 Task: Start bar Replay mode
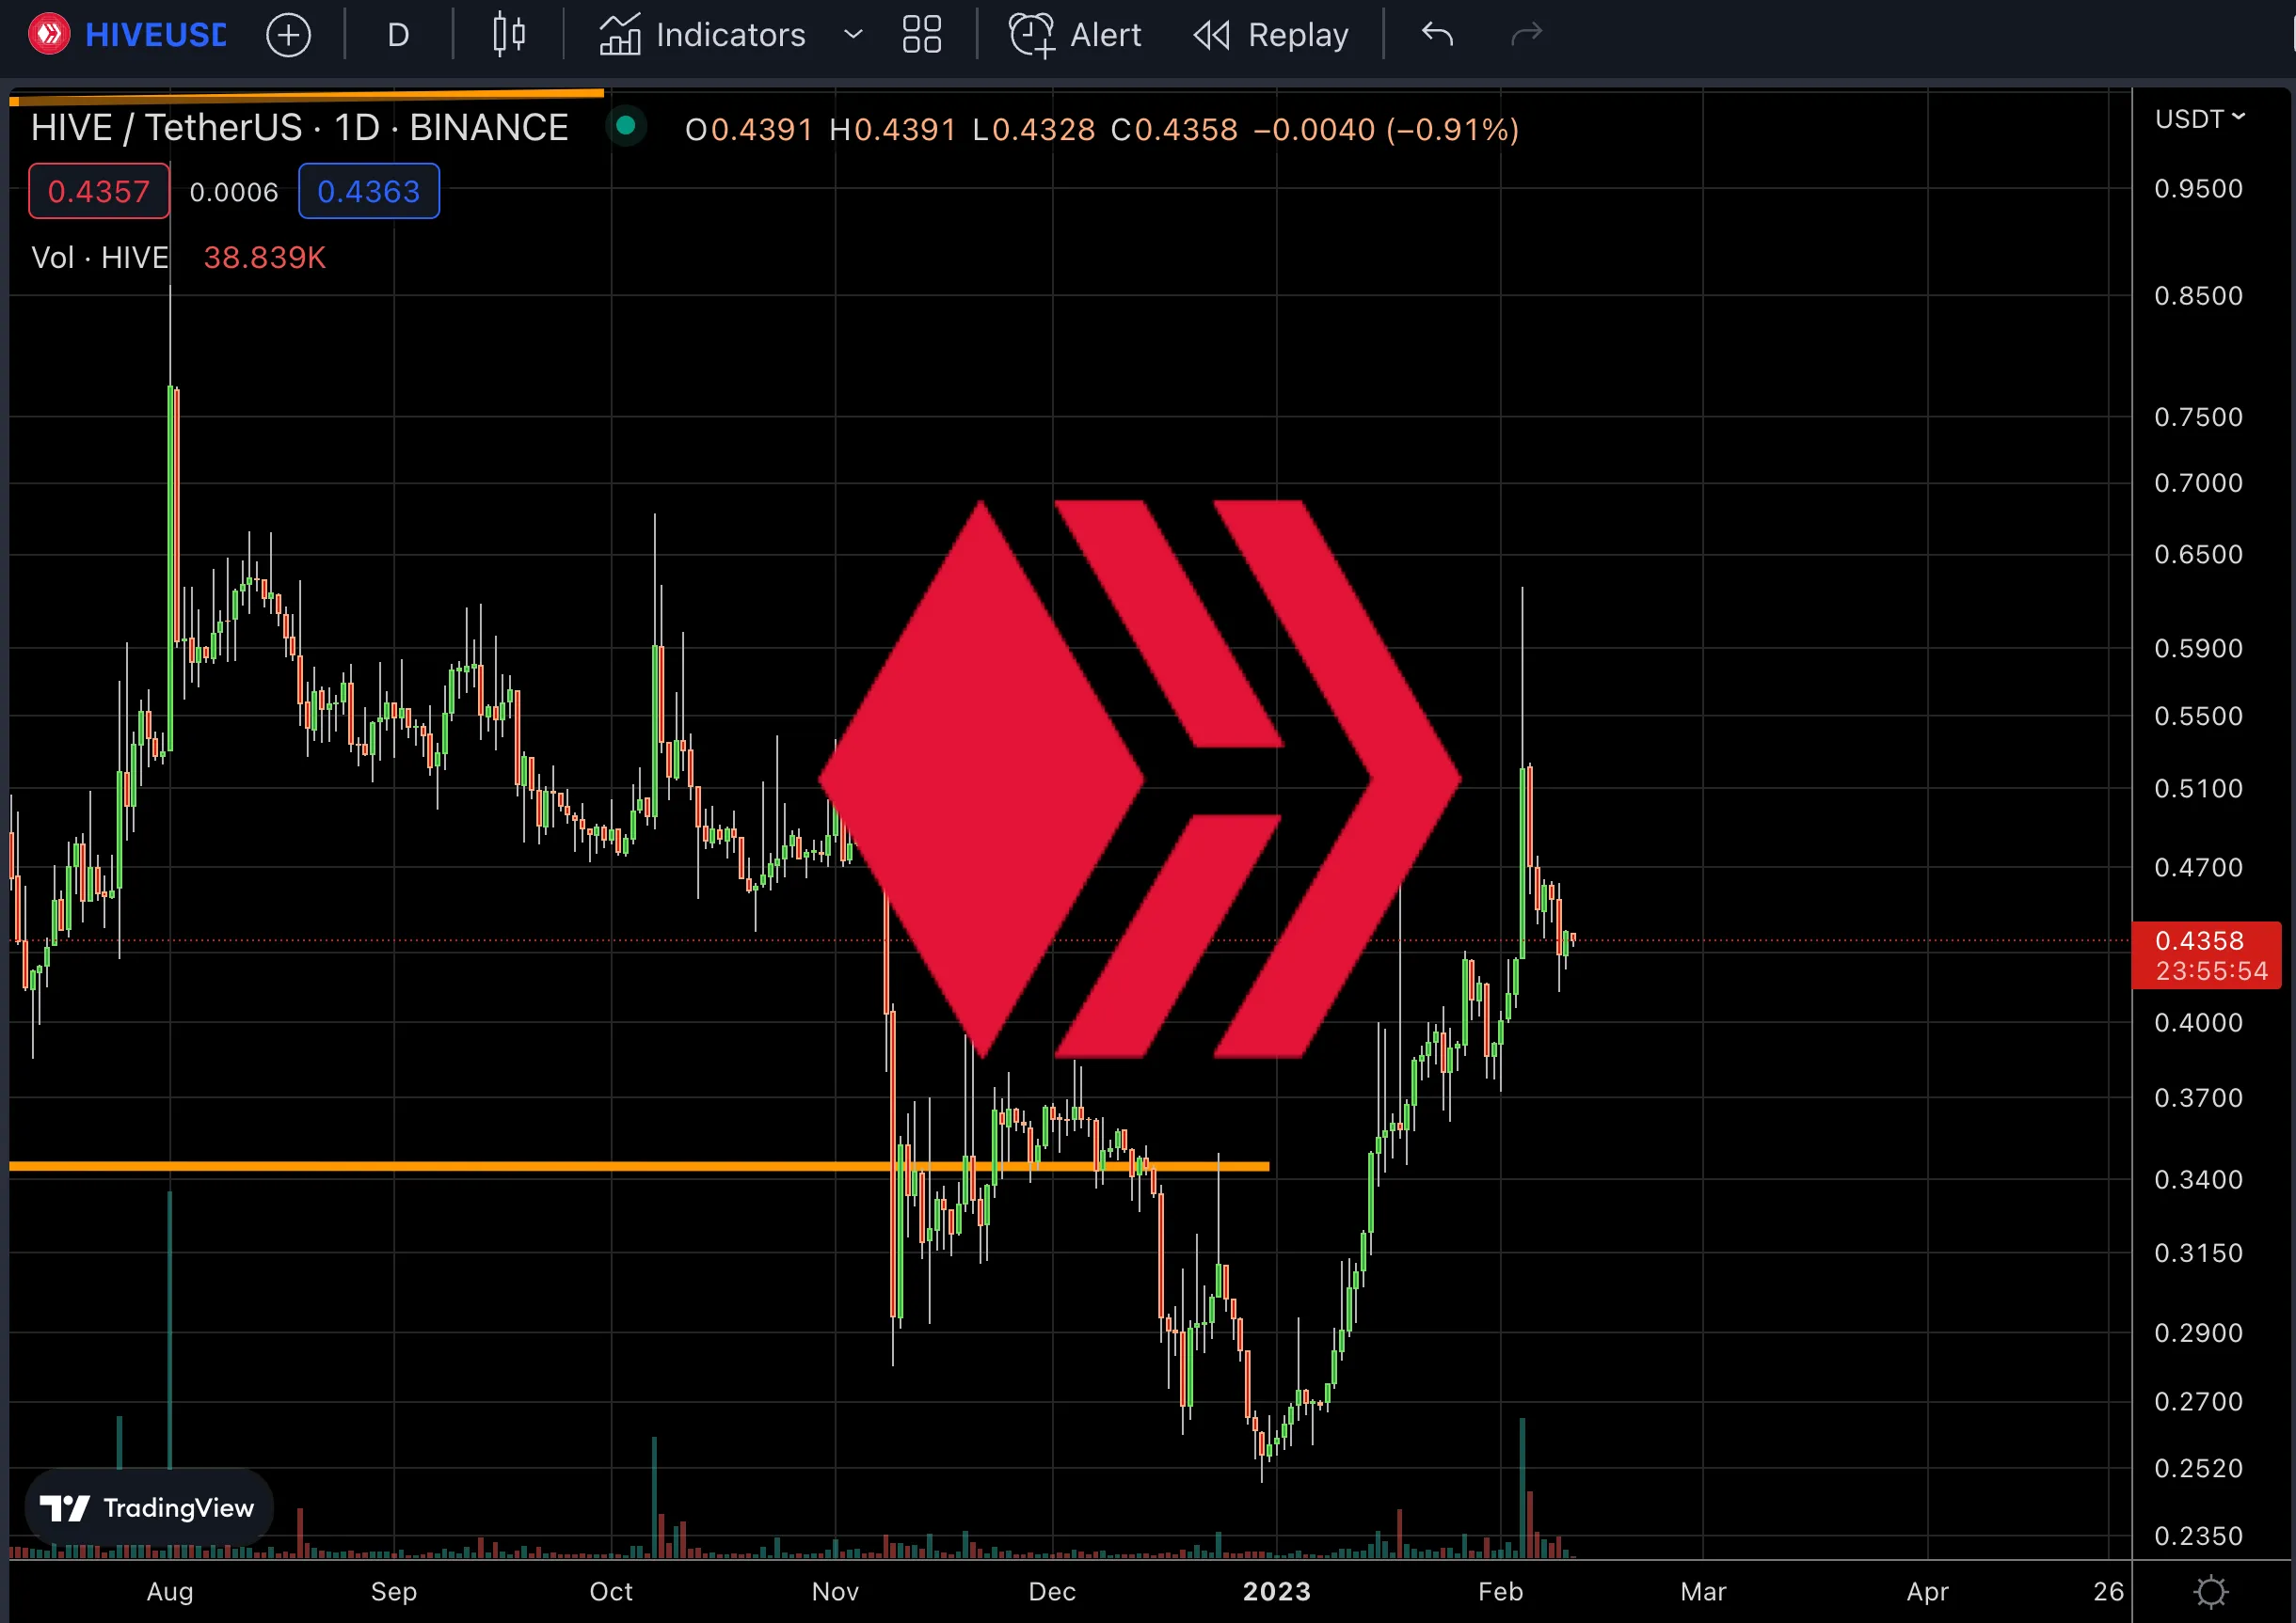click(x=1271, y=35)
